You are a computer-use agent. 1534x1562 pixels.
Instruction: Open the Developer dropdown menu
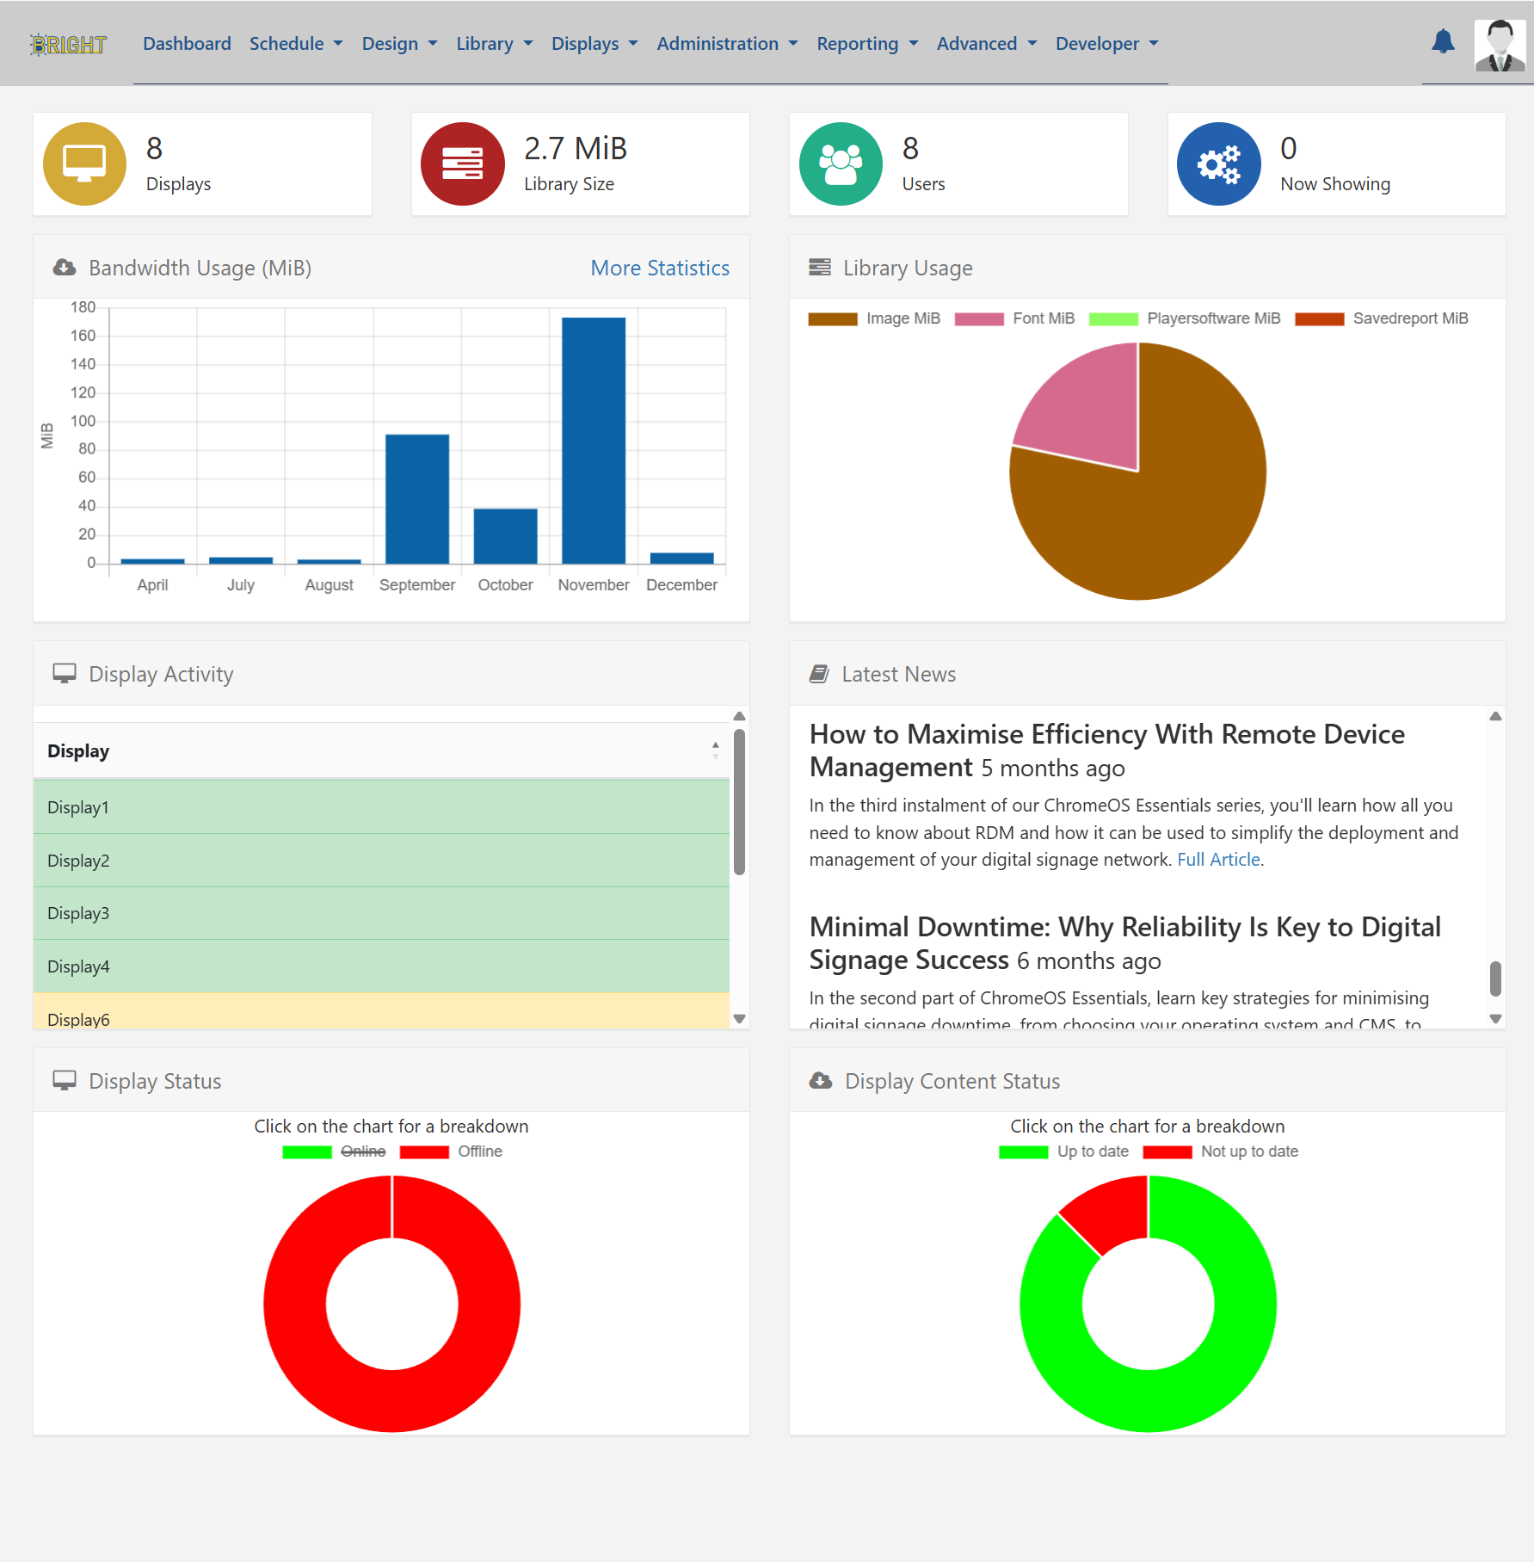click(1106, 44)
